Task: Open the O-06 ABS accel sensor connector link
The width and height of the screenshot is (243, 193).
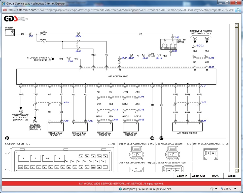Action: coord(204,121)
